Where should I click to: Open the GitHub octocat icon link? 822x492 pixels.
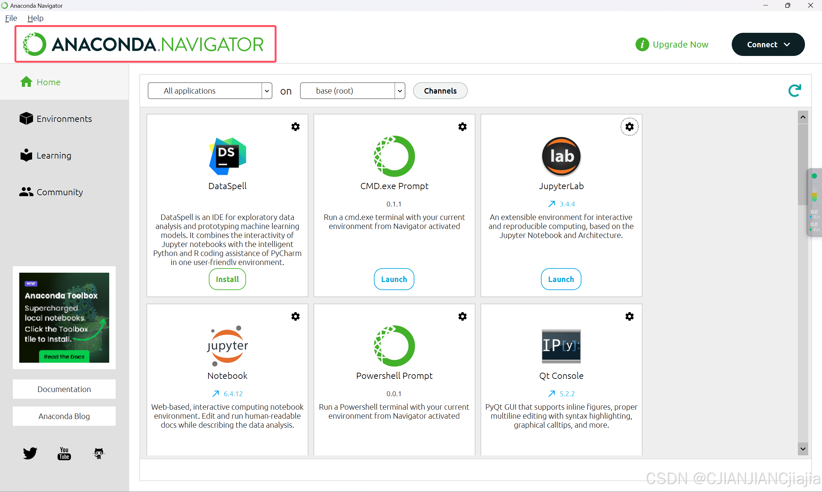[99, 453]
